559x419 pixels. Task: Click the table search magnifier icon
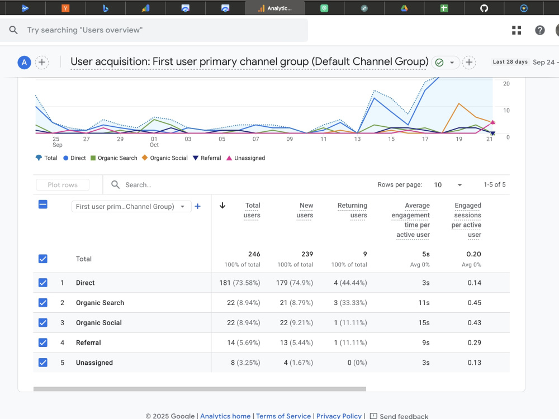pos(115,184)
